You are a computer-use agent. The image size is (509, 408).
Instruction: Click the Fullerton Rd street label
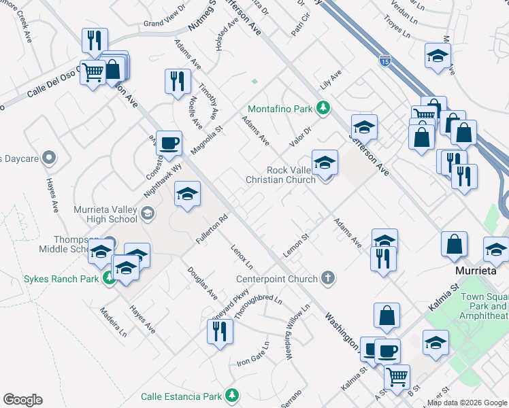click(212, 229)
